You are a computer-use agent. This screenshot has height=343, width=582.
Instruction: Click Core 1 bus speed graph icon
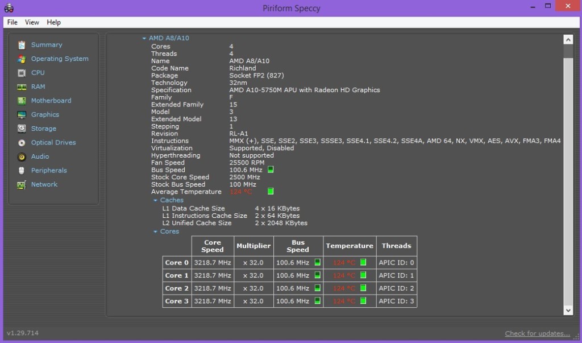coord(317,275)
